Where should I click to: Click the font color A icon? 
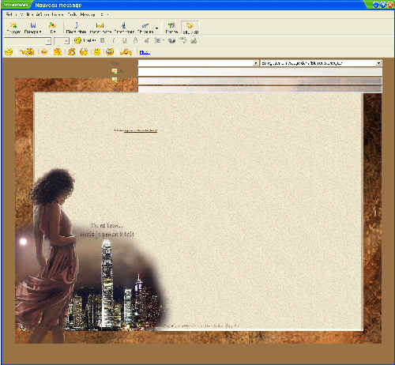pyautogui.click(x=135, y=40)
